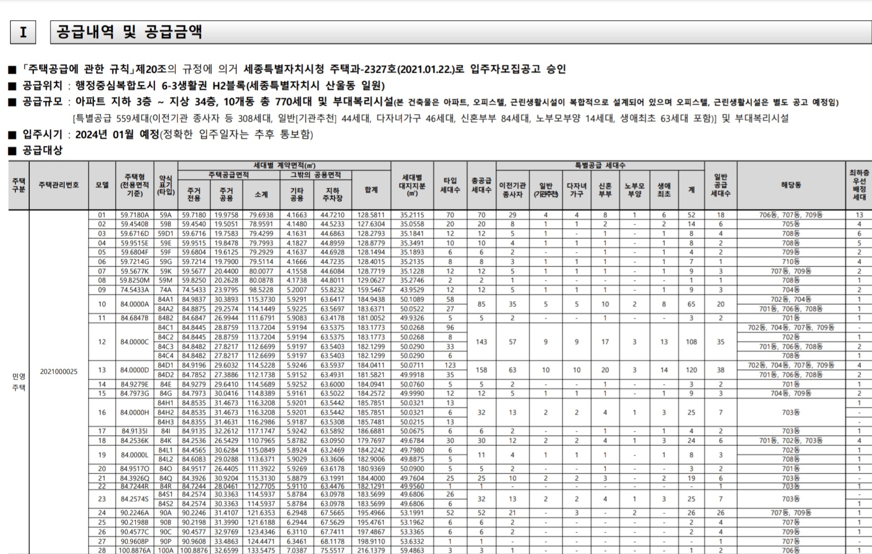Click housing type cell 59.8250M
872x554 pixels.
135,280
